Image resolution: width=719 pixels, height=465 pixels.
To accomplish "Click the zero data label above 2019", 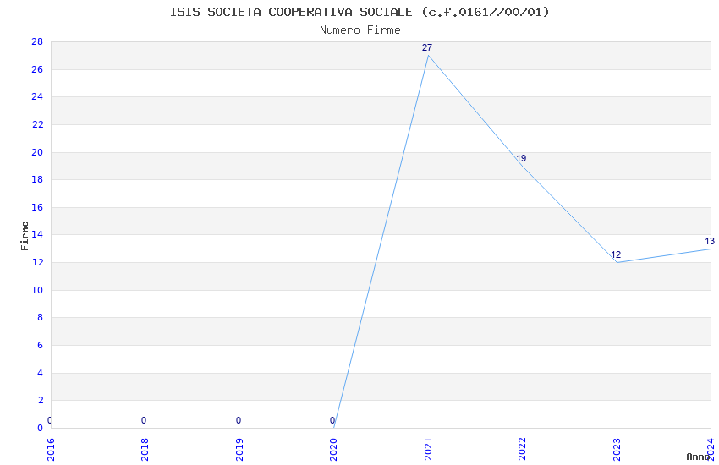I will tap(238, 420).
